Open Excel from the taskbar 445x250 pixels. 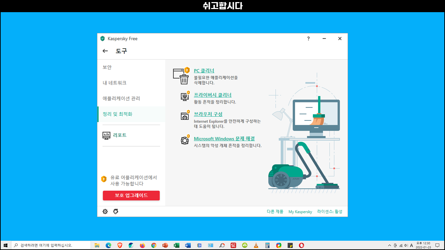click(176, 245)
